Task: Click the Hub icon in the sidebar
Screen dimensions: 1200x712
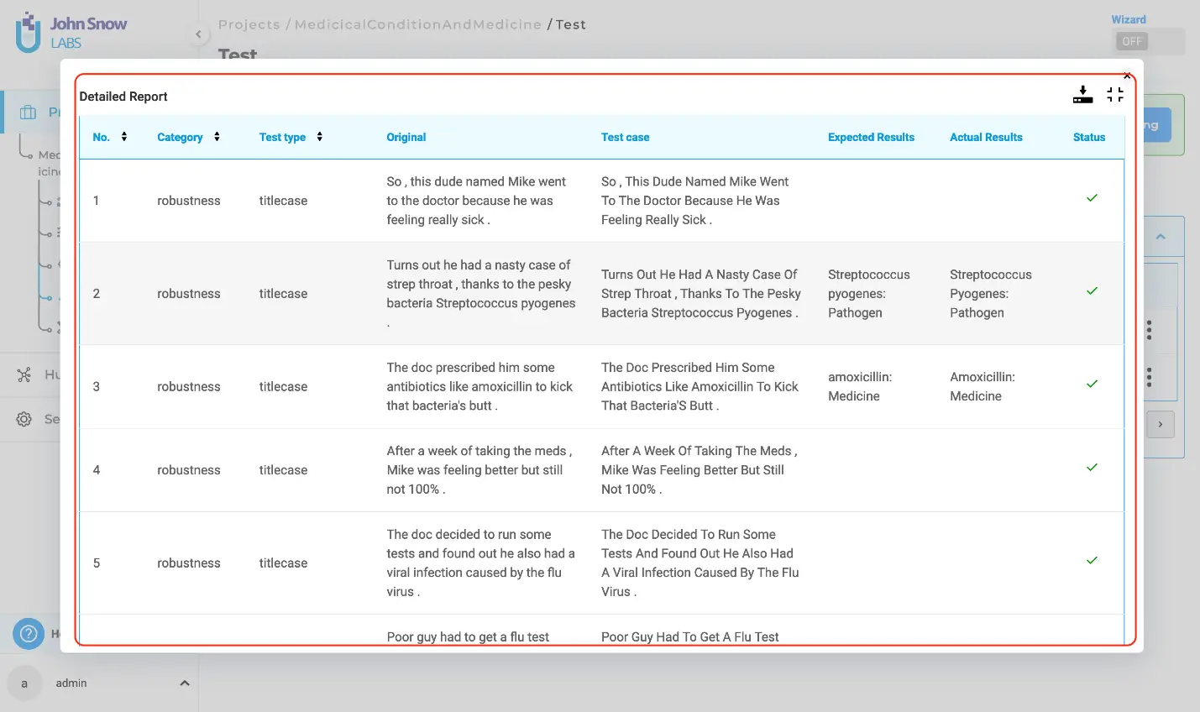Action: [24, 374]
